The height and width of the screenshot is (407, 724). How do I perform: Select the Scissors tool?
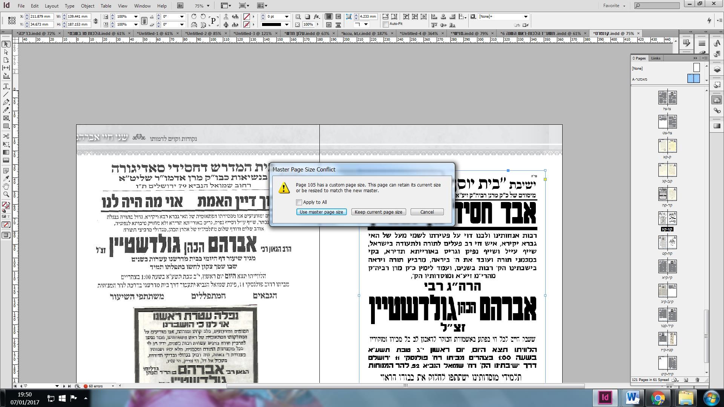pyautogui.click(x=6, y=136)
